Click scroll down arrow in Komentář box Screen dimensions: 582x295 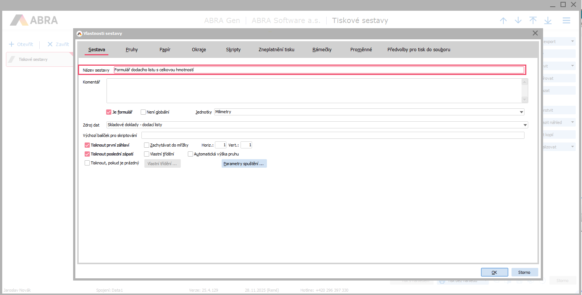click(x=524, y=99)
